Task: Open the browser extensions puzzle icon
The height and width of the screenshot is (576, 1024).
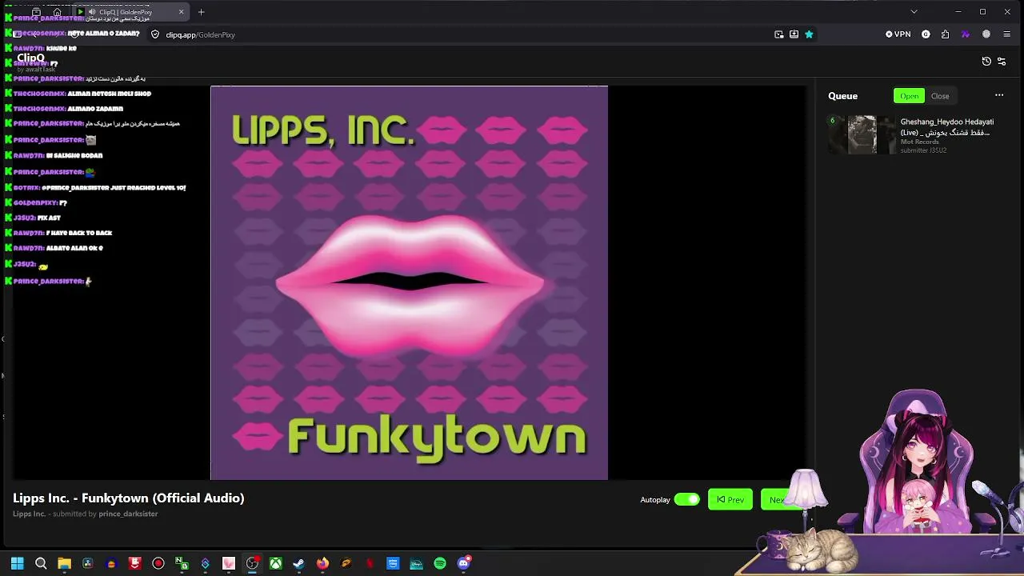Action: (x=945, y=34)
